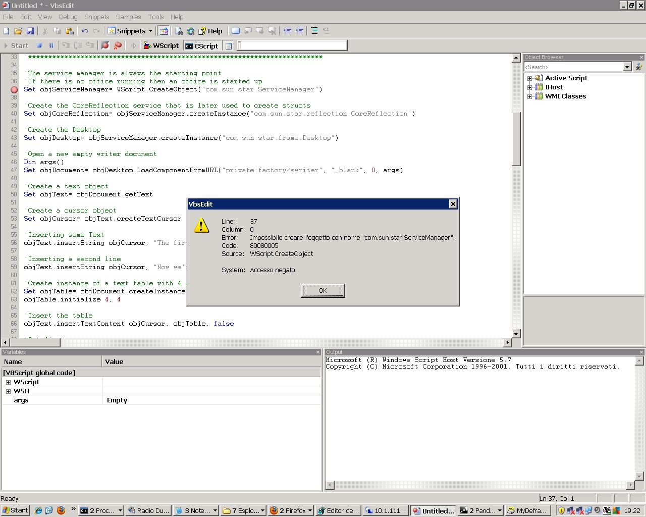Click the New file icon

pos(7,31)
